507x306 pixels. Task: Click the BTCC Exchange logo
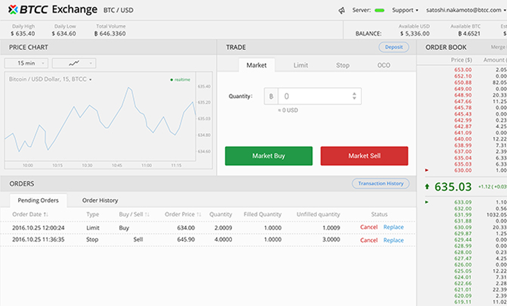pos(53,10)
